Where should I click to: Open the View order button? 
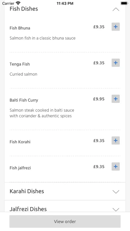coord(65,221)
